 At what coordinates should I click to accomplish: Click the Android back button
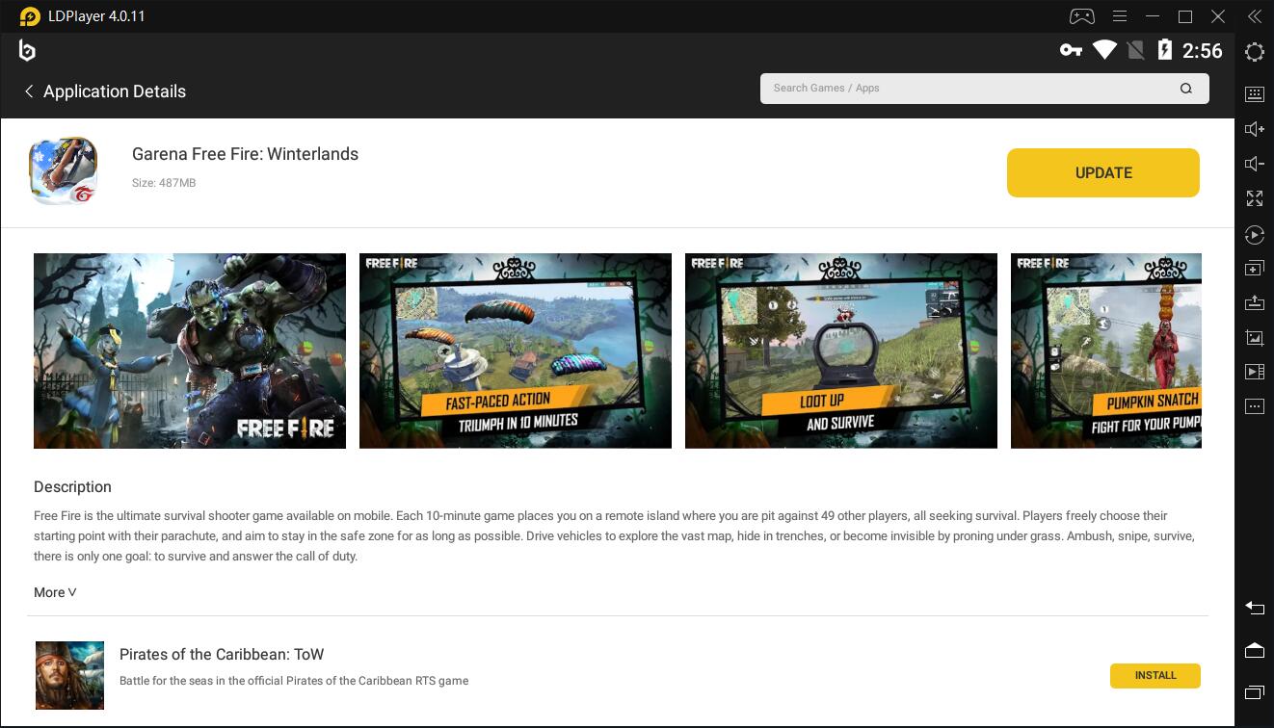pyautogui.click(x=1254, y=608)
